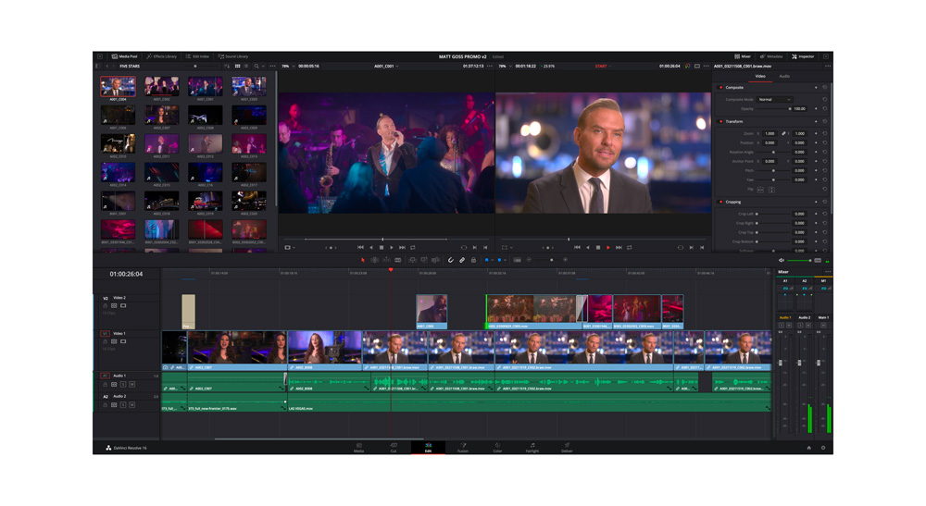Switch media pool to list view
Screen dimensions: 926x506
246,67
